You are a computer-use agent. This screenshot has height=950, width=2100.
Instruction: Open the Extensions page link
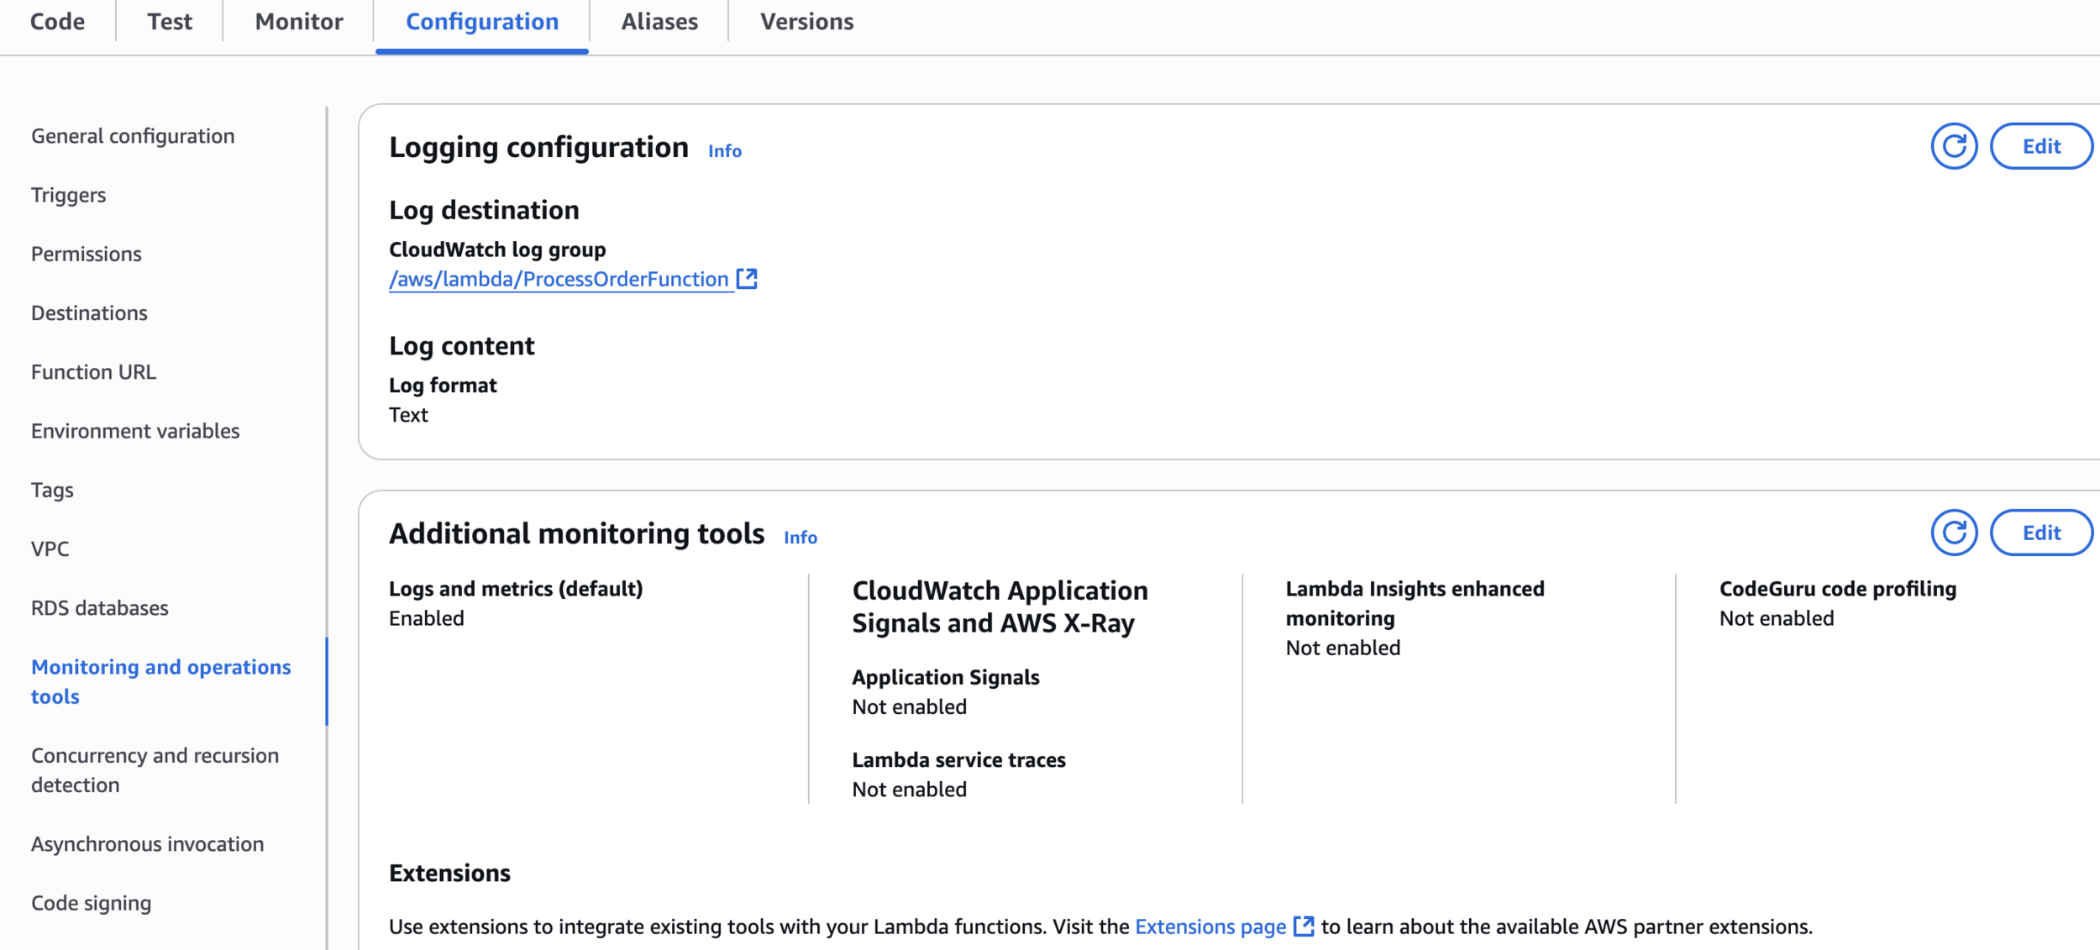pyautogui.click(x=1210, y=926)
